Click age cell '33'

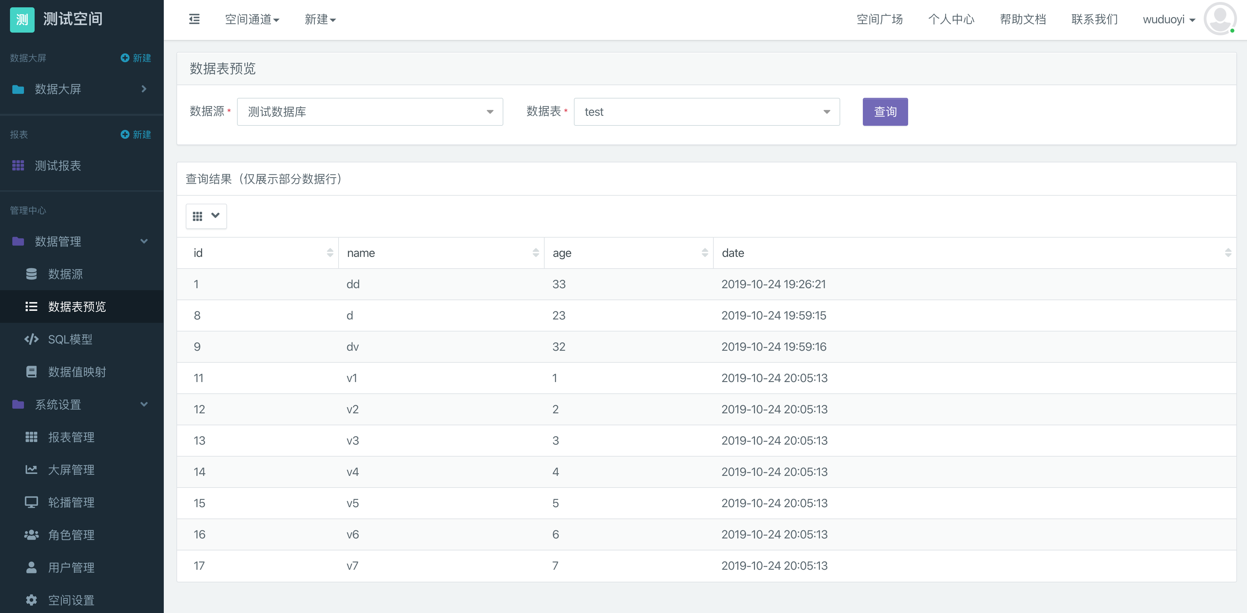click(x=559, y=284)
